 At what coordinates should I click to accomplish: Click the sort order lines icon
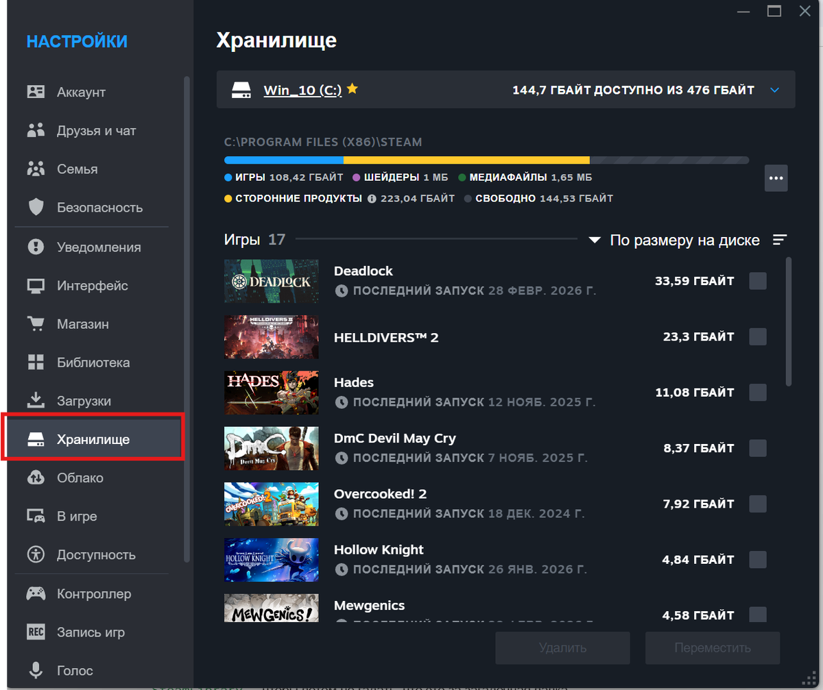point(780,240)
